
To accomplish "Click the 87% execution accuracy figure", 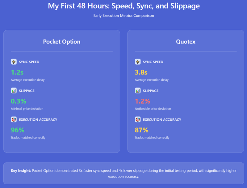I will click(141, 130).
